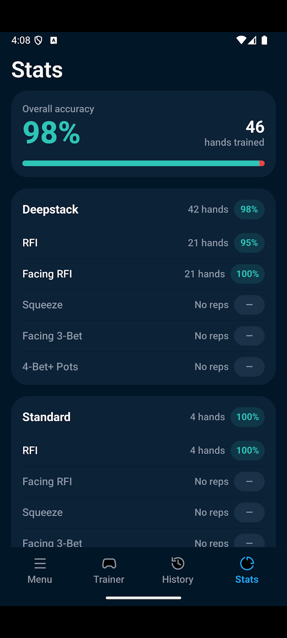Screen dimensions: 287x638
Task: Select the Deepstack Facing 3-Bet row
Action: pos(143,336)
